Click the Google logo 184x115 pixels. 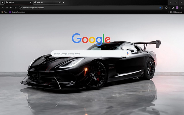coord(91,39)
